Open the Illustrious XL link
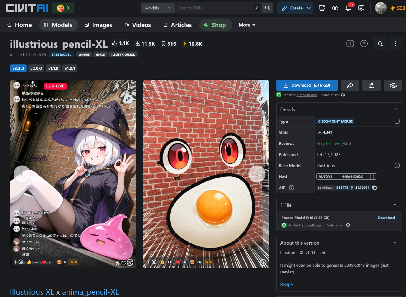This screenshot has width=406, height=297. (x=32, y=292)
